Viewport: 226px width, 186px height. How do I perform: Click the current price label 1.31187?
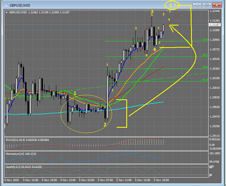(215, 25)
